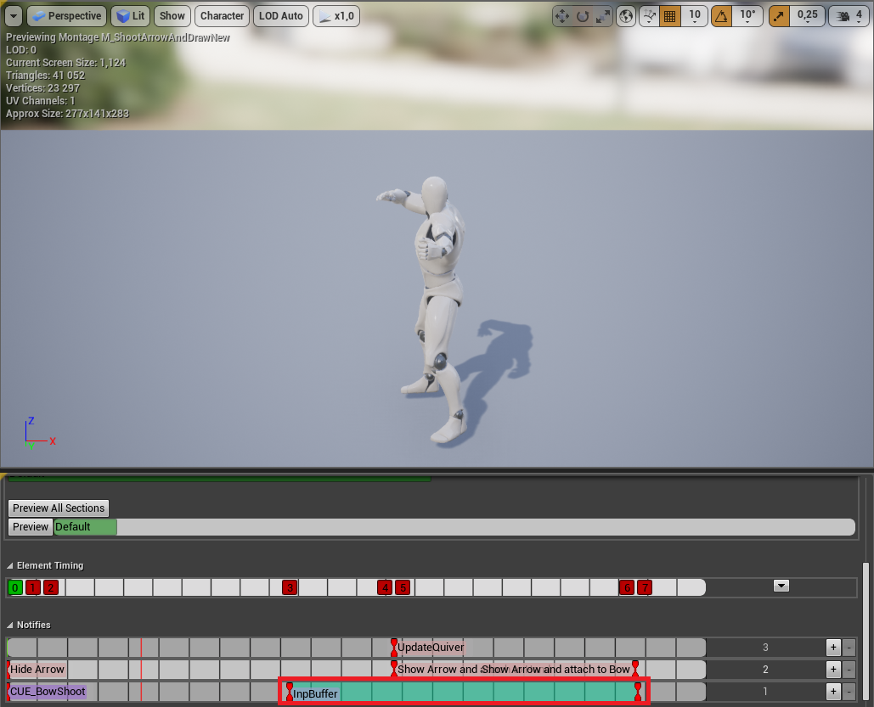Viewport: 874px width, 707px height.
Task: Click the minus button on notify track 1
Action: coord(849,692)
